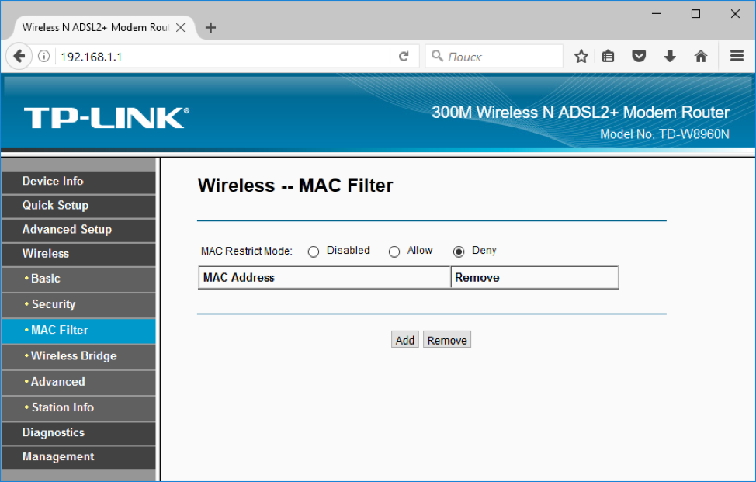The height and width of the screenshot is (482, 756).
Task: Open a new tab with the plus button
Action: tap(210, 27)
